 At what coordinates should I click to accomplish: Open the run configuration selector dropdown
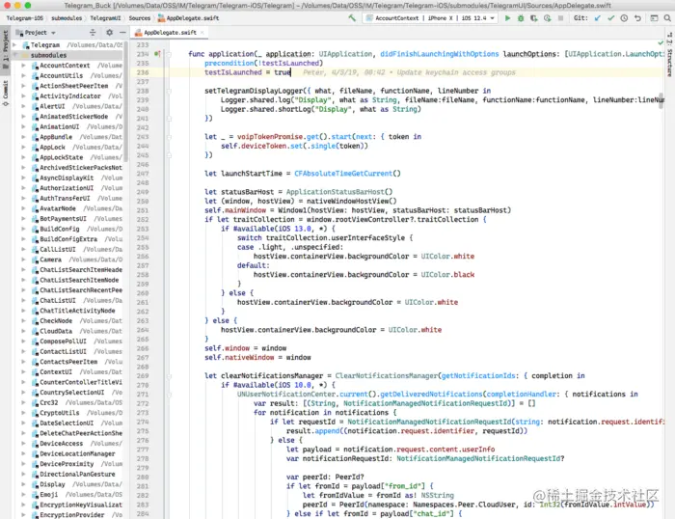430,18
